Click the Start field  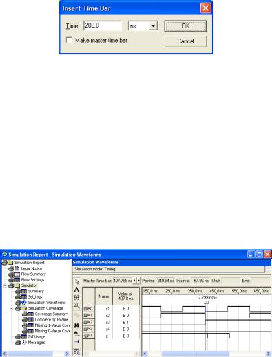231,281
